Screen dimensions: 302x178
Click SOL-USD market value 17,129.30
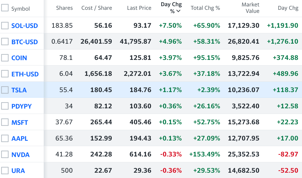pyautogui.click(x=243, y=25)
